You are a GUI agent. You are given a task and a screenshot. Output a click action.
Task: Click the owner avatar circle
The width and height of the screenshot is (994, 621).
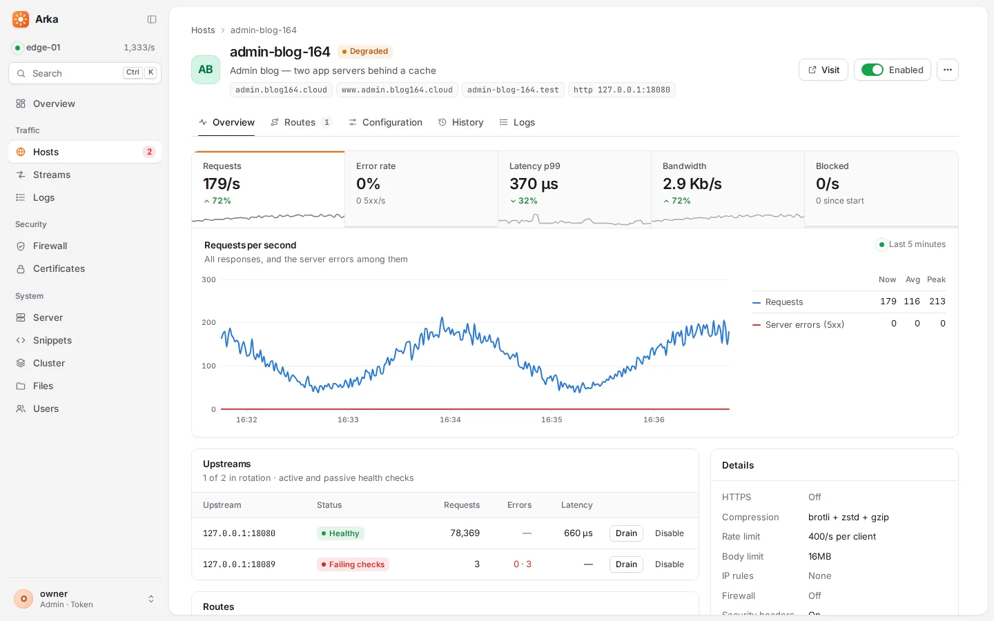pyautogui.click(x=23, y=599)
